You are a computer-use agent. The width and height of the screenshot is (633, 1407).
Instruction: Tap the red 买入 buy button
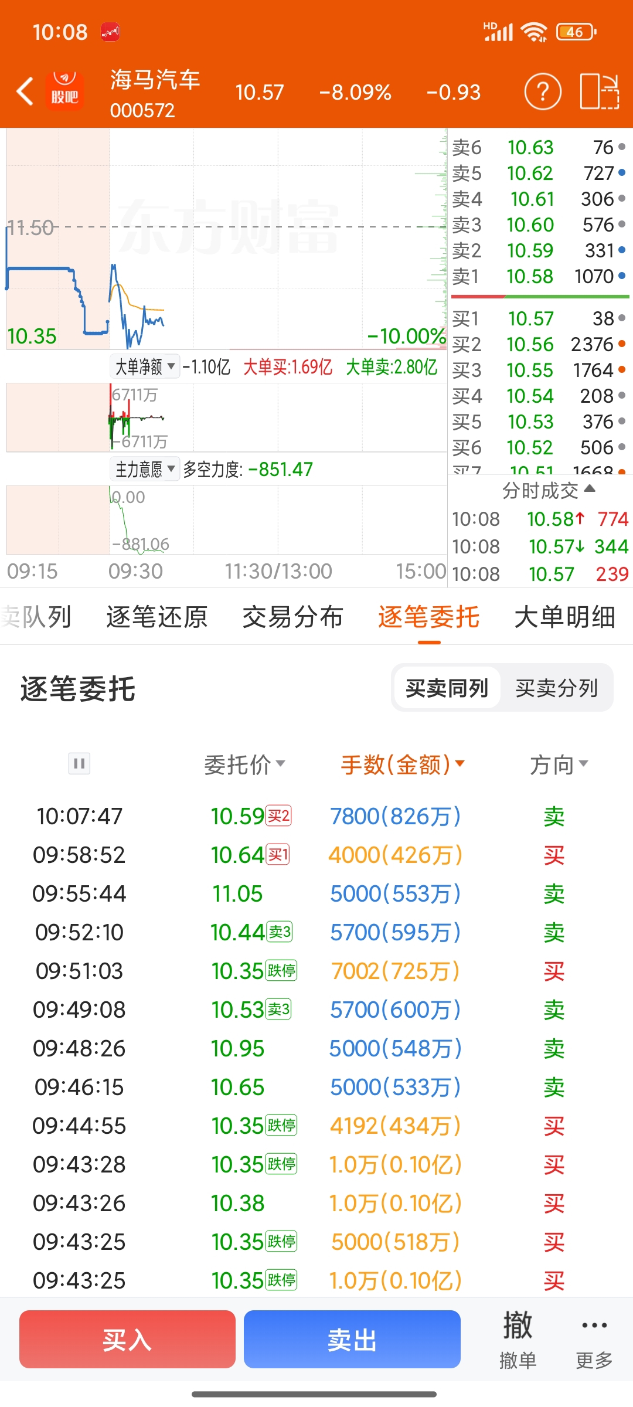coord(127,1339)
